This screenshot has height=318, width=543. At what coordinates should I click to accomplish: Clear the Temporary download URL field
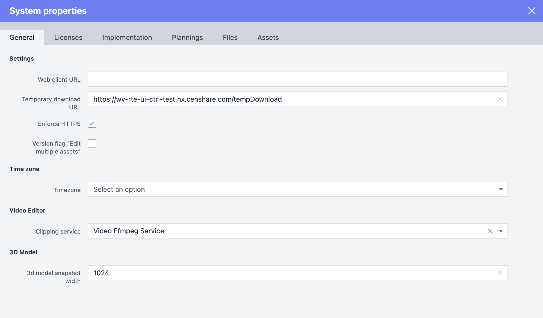pos(500,99)
